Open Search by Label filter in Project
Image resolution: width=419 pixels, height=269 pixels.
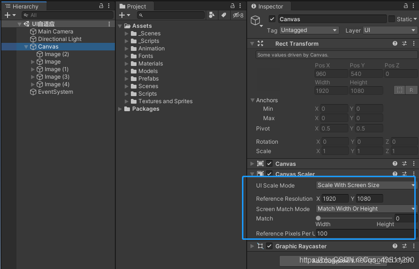pyautogui.click(x=224, y=15)
